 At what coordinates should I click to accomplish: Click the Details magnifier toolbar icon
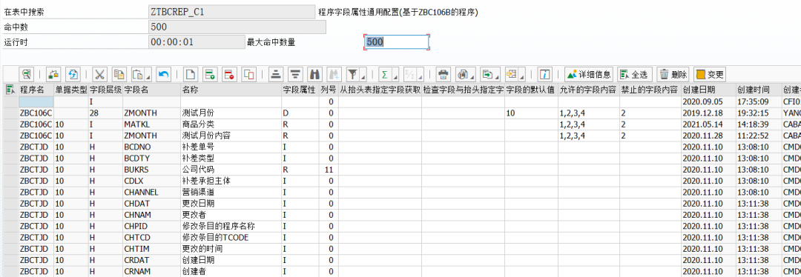[27, 75]
